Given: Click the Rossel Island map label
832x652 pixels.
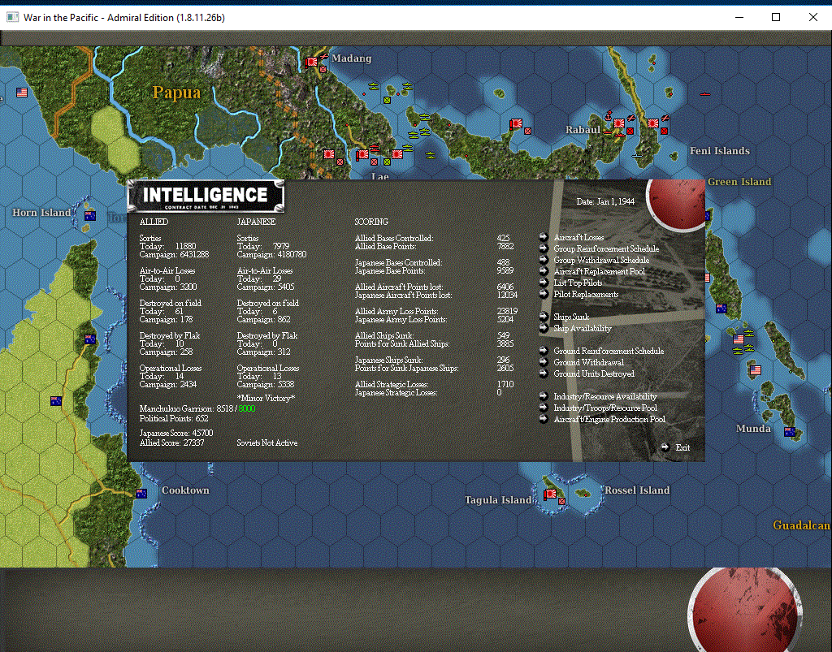Looking at the screenshot, I should pyautogui.click(x=637, y=490).
